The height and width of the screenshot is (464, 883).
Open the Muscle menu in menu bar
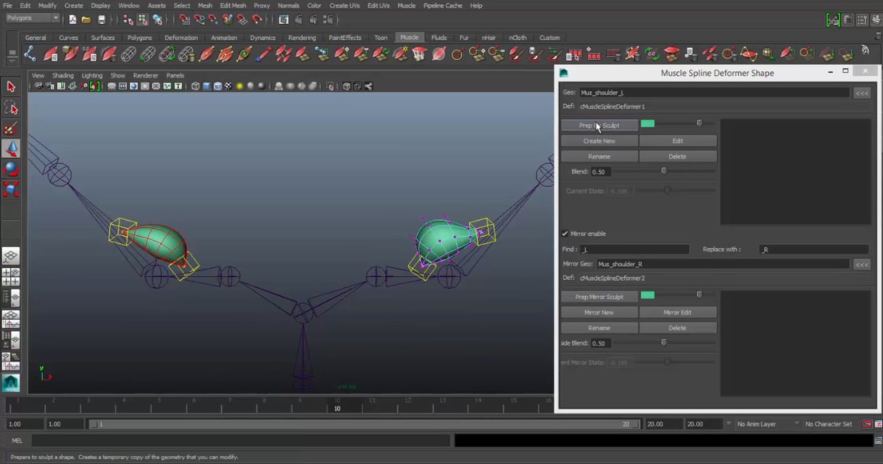click(406, 6)
